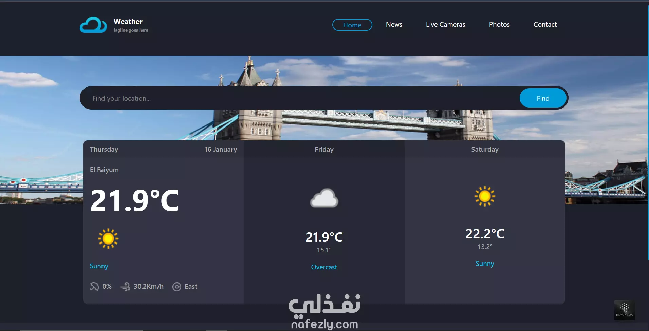The image size is (649, 331).
Task: Click Friday's overcast cloud icon
Action: [324, 198]
